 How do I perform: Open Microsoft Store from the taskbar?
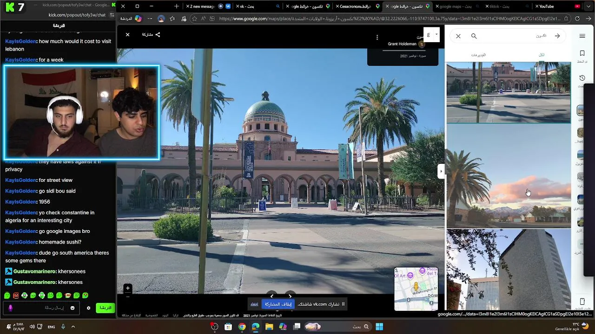228,327
